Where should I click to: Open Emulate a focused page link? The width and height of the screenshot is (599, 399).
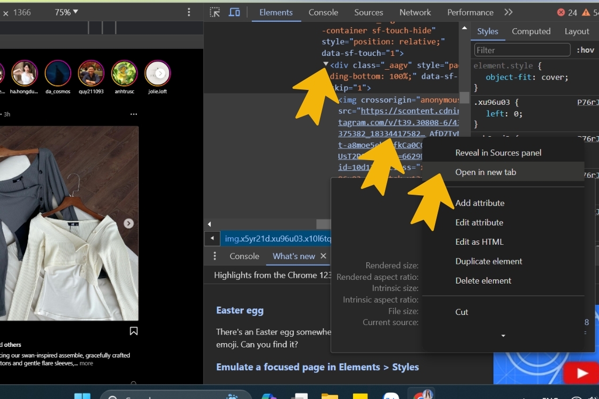[317, 367]
